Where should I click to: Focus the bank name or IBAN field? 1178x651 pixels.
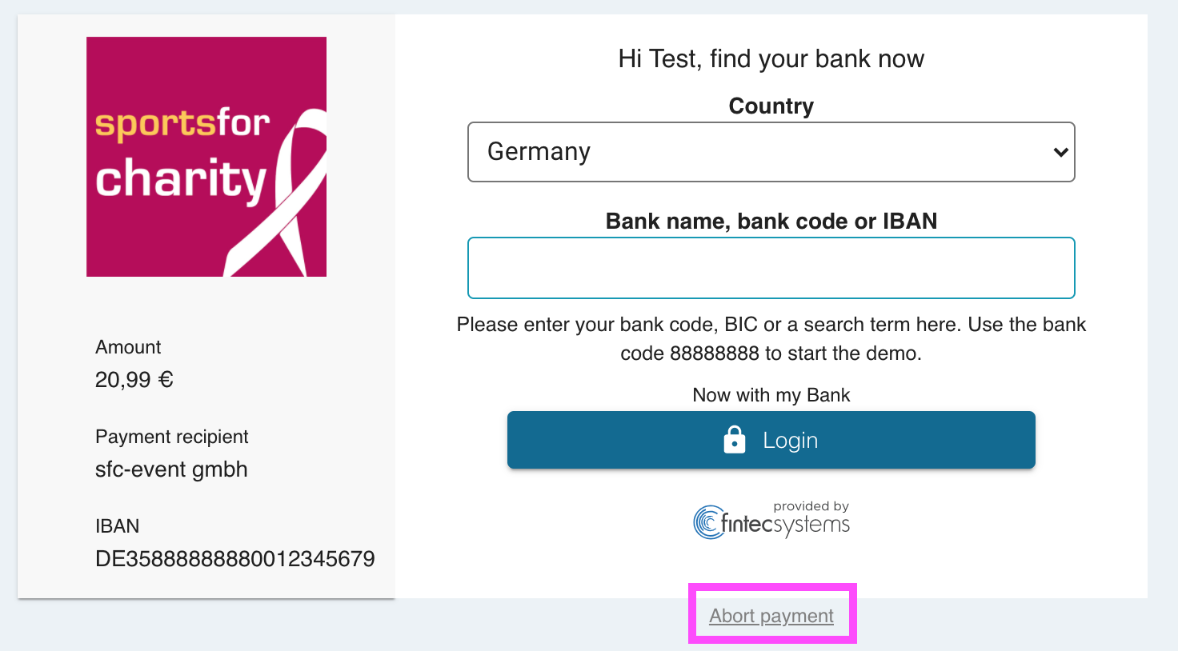tap(771, 268)
